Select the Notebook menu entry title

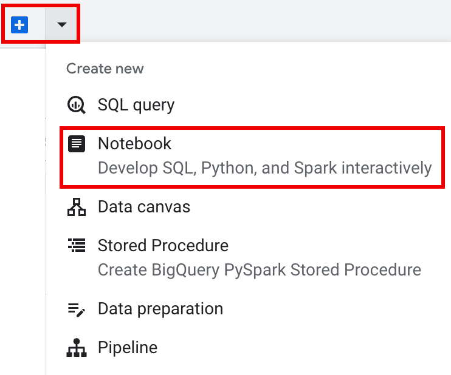134,144
